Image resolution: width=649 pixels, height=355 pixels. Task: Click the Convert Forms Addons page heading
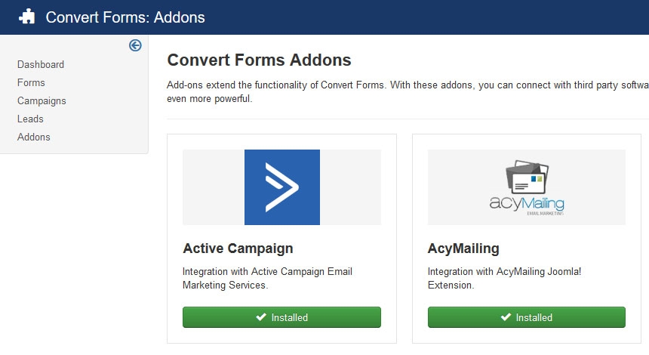tap(259, 60)
